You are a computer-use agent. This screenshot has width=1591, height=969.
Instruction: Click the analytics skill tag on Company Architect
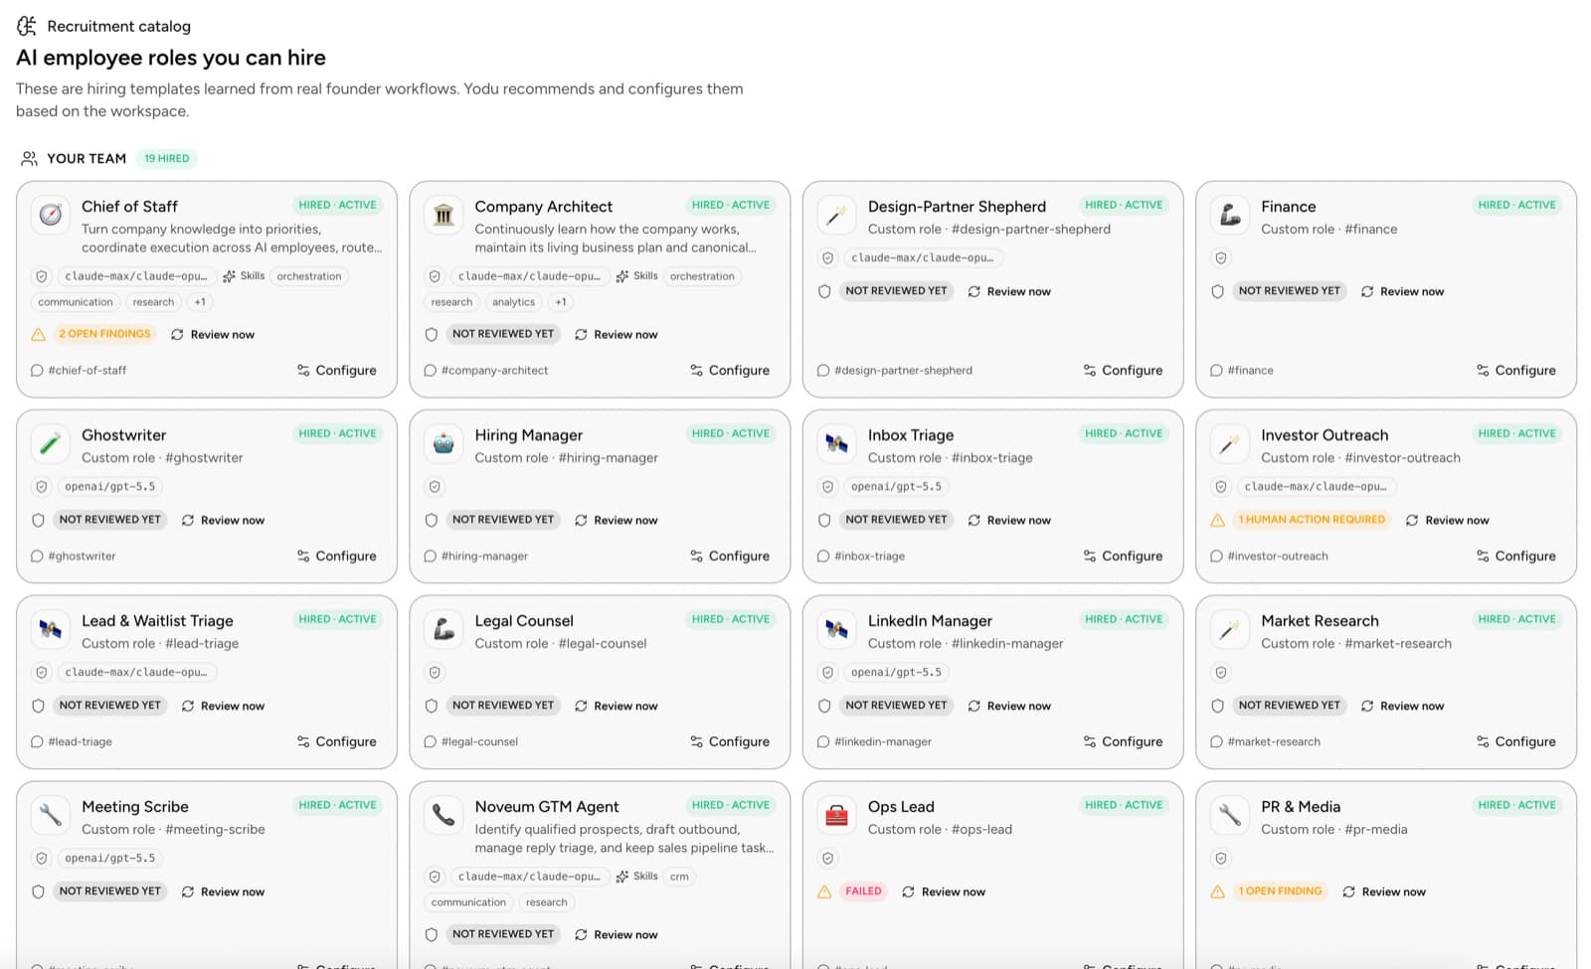[513, 302]
